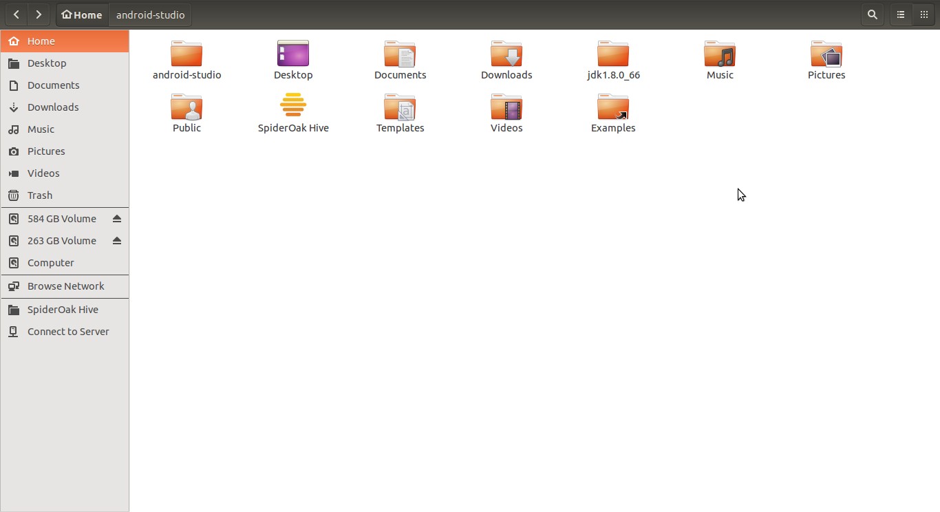Select the Templates folder icon

coord(400,107)
